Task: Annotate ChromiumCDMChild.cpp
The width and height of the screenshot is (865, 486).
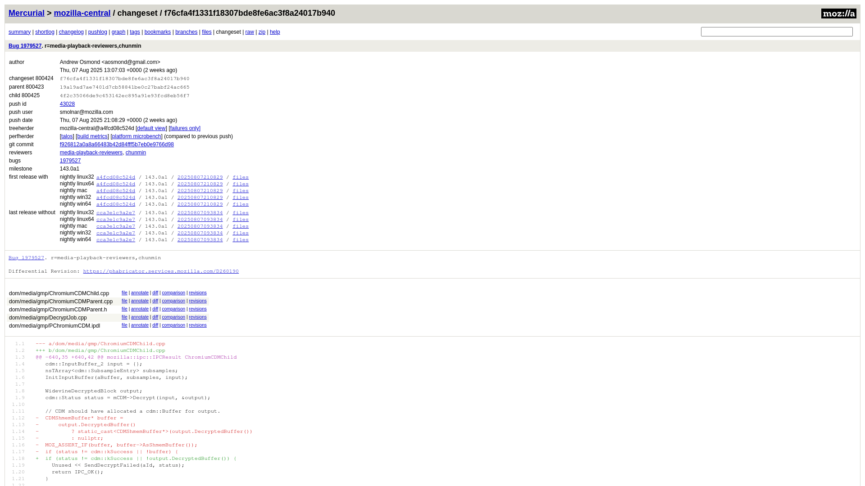Action: (140, 293)
